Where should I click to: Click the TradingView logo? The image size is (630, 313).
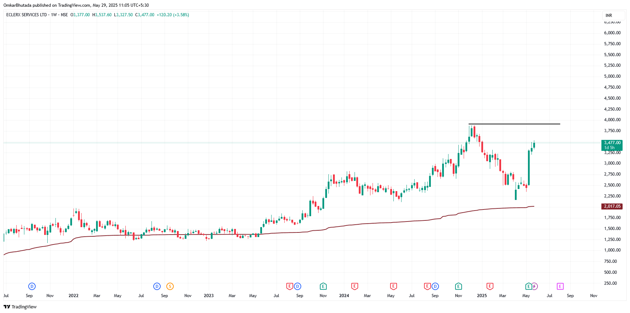pyautogui.click(x=20, y=307)
